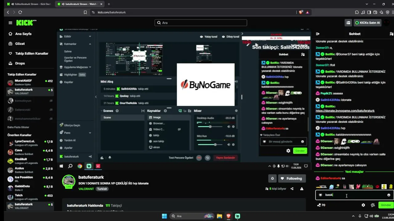
Task: Open the browser playlist music icon
Action: pos(363,12)
